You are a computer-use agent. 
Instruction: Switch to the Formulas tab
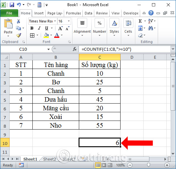[x=73, y=13]
